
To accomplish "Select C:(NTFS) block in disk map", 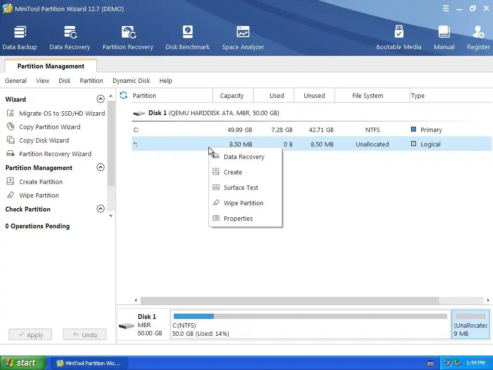I will 311,325.
